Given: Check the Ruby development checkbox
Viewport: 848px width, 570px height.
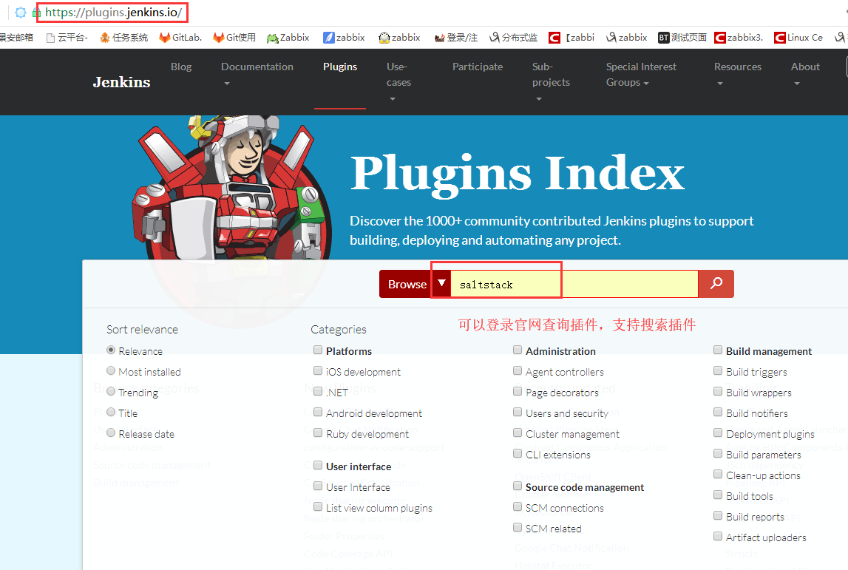Looking at the screenshot, I should coord(318,432).
